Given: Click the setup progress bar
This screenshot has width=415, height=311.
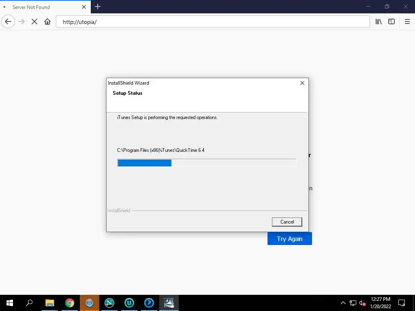Looking at the screenshot, I should tap(207, 163).
